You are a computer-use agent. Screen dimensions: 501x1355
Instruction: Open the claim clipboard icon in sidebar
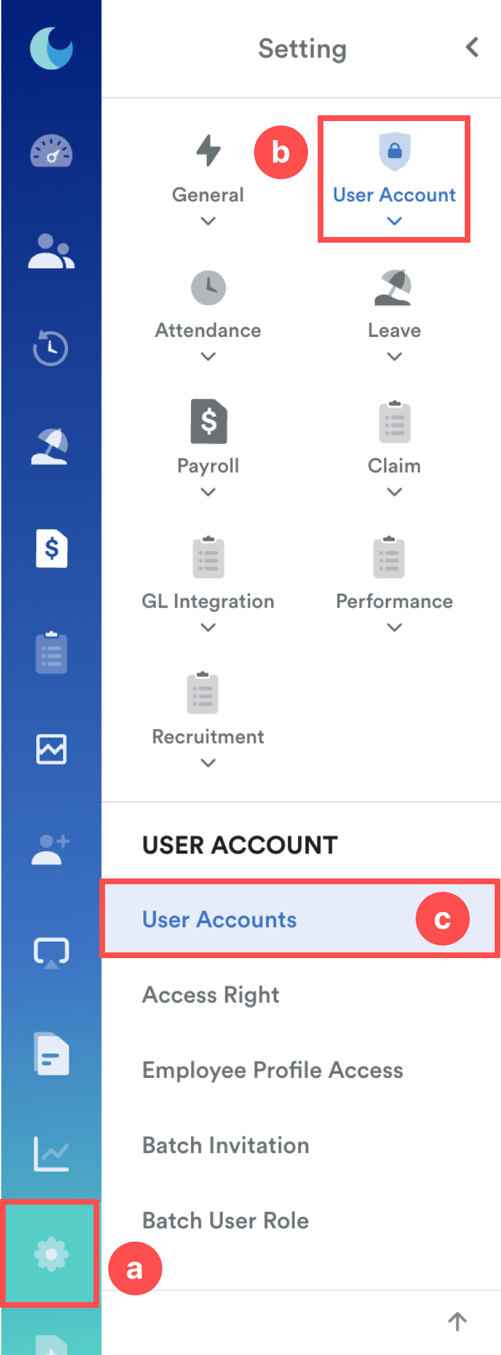(52, 653)
